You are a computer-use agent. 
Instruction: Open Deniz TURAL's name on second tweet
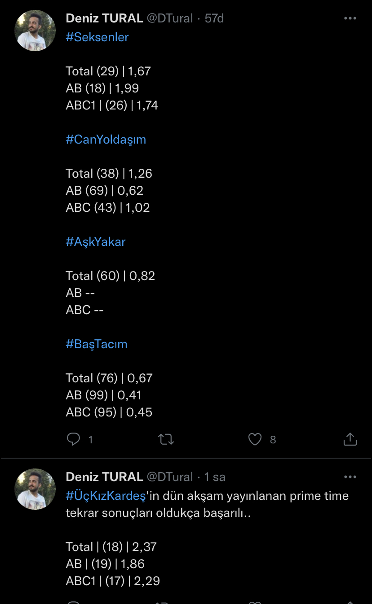104,477
